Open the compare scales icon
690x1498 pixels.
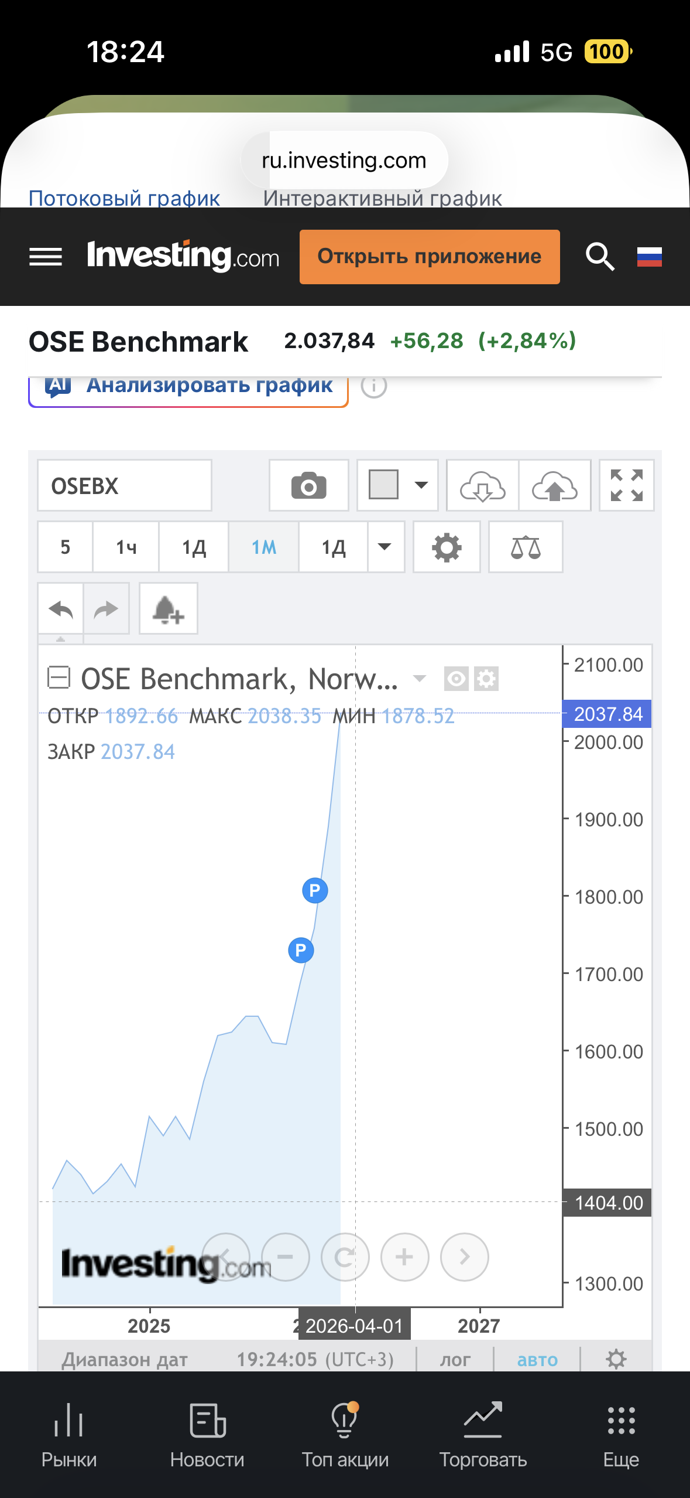point(525,547)
